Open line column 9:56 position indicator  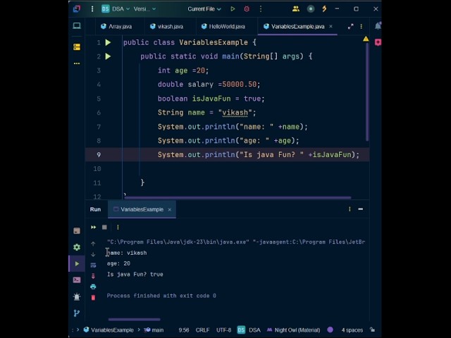184,330
